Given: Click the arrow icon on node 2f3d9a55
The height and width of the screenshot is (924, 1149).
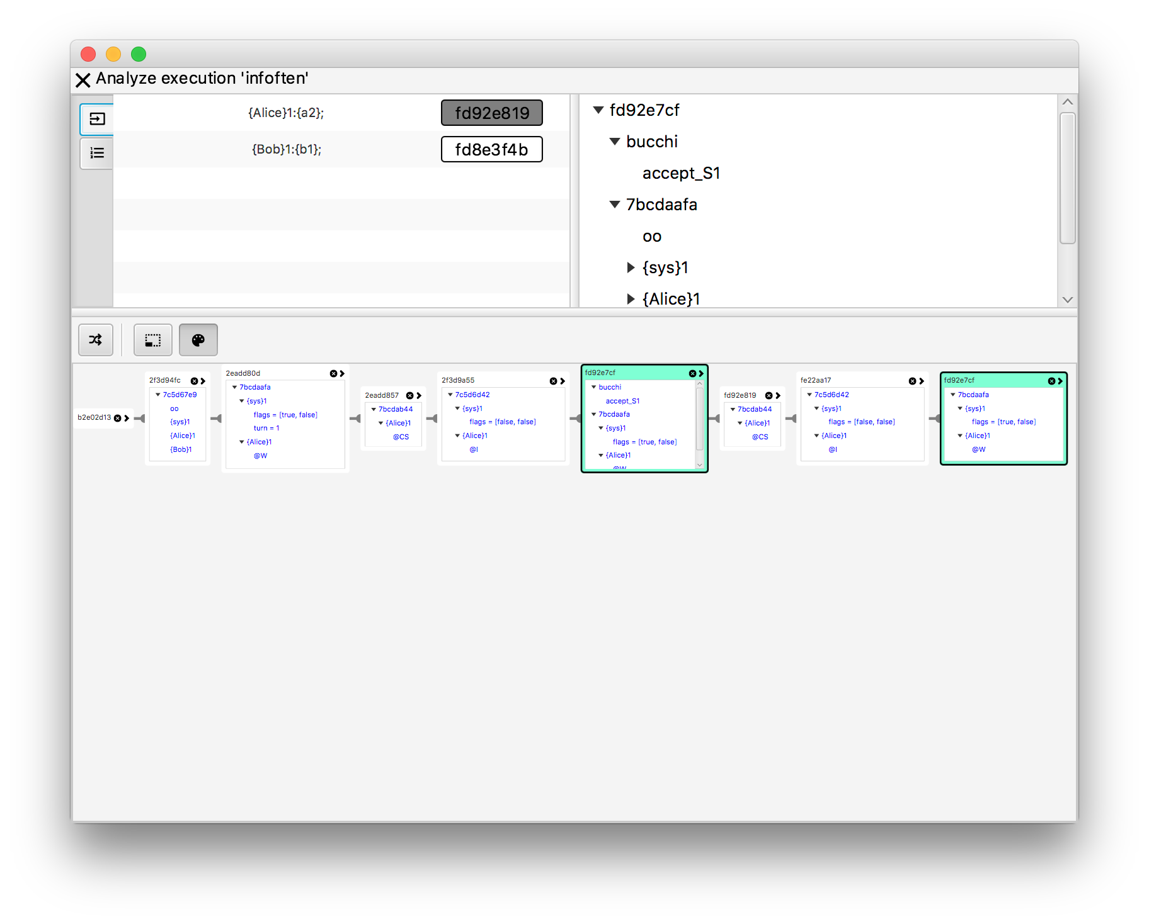Looking at the screenshot, I should (563, 381).
